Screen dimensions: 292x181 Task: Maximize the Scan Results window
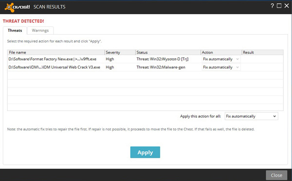click(279, 6)
